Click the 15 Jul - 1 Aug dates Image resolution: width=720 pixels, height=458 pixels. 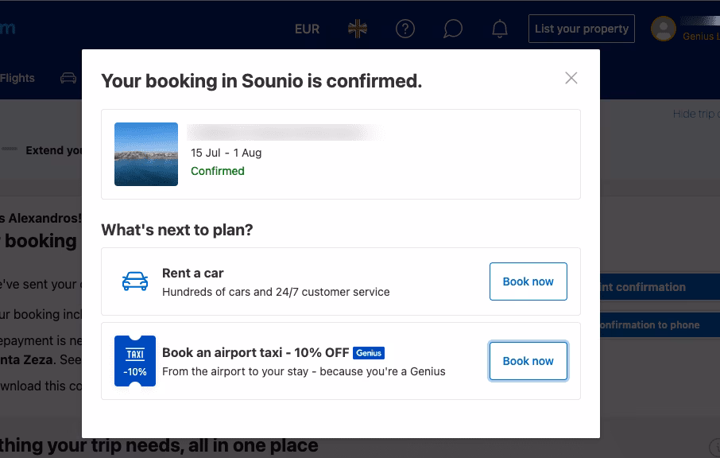point(228,152)
